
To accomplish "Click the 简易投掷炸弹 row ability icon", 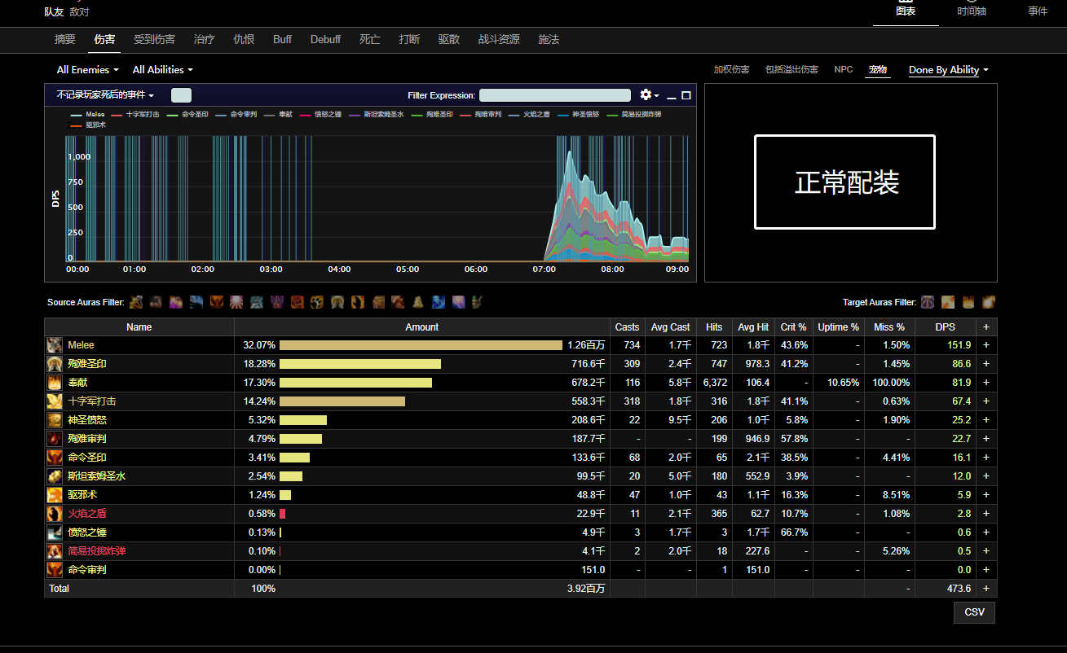I will (x=55, y=551).
